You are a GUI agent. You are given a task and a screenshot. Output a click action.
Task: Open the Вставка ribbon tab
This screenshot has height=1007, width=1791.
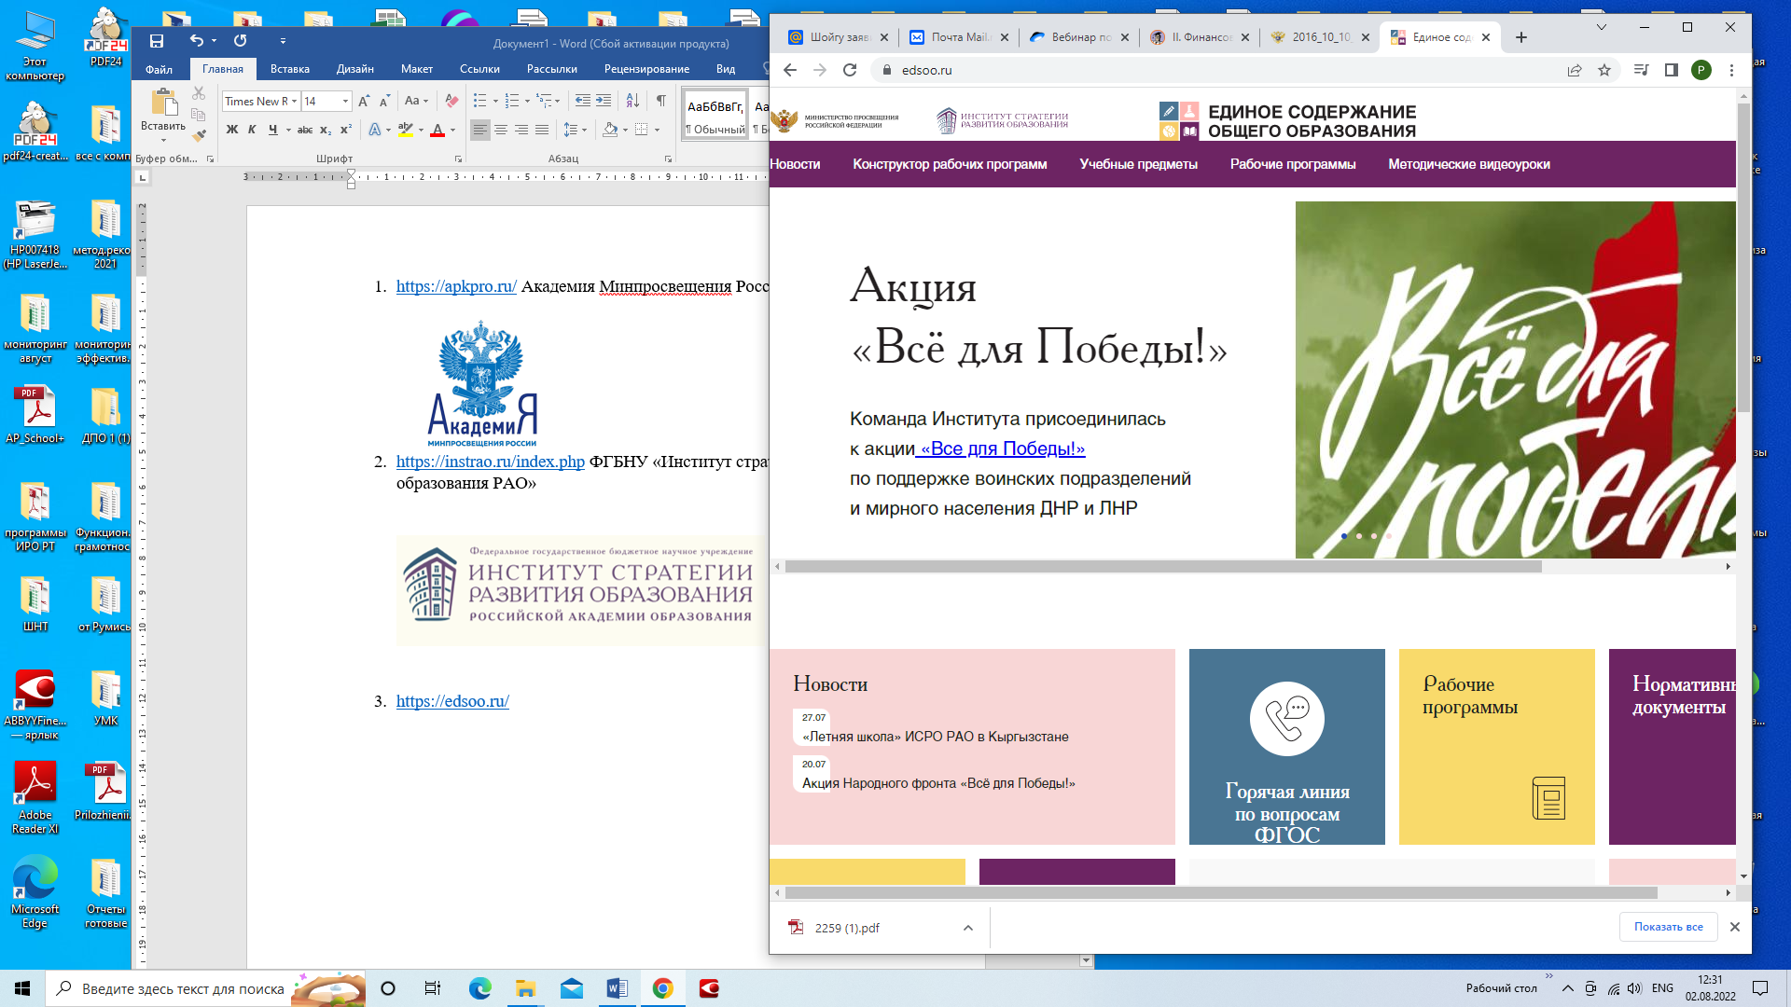(x=289, y=69)
